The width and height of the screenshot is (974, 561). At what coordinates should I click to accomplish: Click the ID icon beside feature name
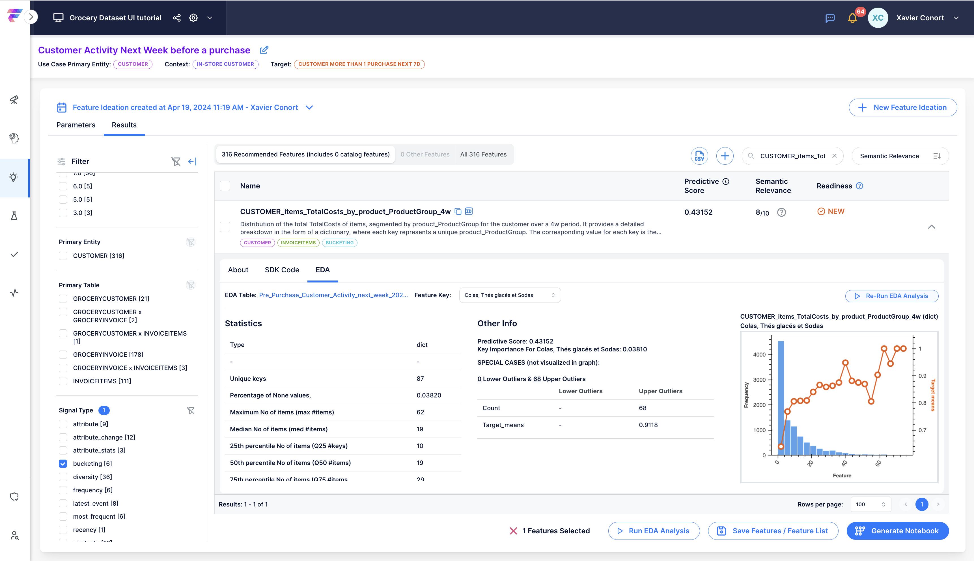tap(469, 211)
